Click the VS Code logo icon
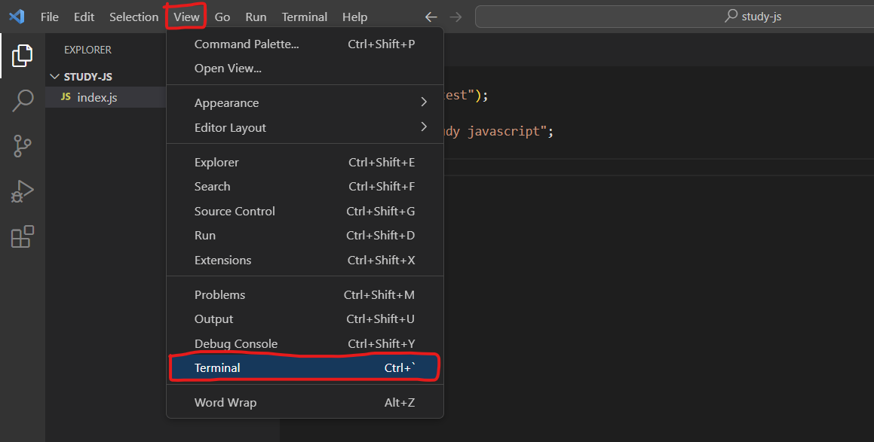This screenshot has height=442, width=874. point(17,16)
